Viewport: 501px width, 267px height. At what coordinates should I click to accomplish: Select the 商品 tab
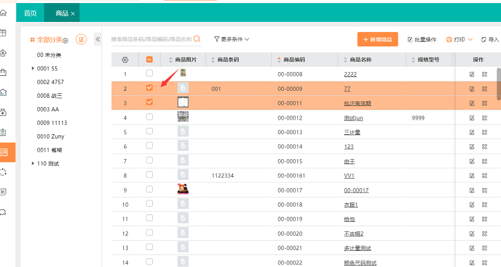[61, 13]
